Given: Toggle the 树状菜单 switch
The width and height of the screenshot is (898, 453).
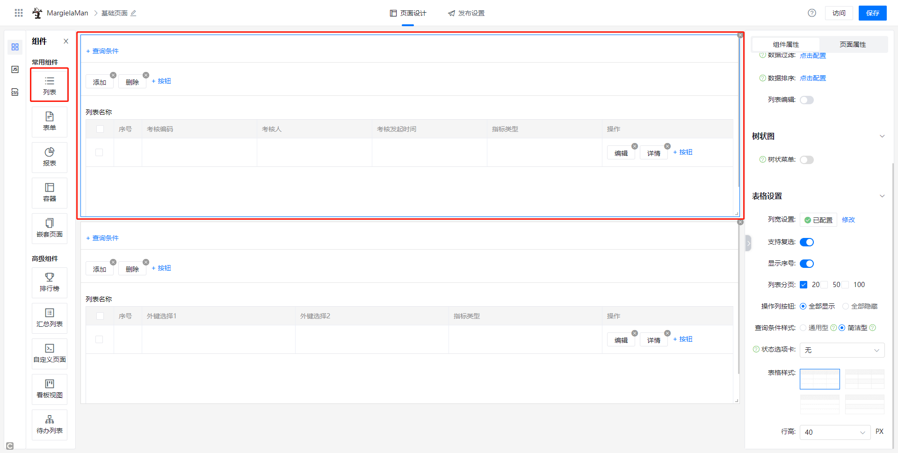Looking at the screenshot, I should 807,160.
